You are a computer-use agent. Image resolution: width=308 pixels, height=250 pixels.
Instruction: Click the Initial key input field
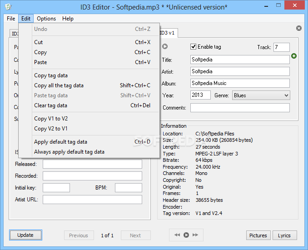[x=56, y=188]
